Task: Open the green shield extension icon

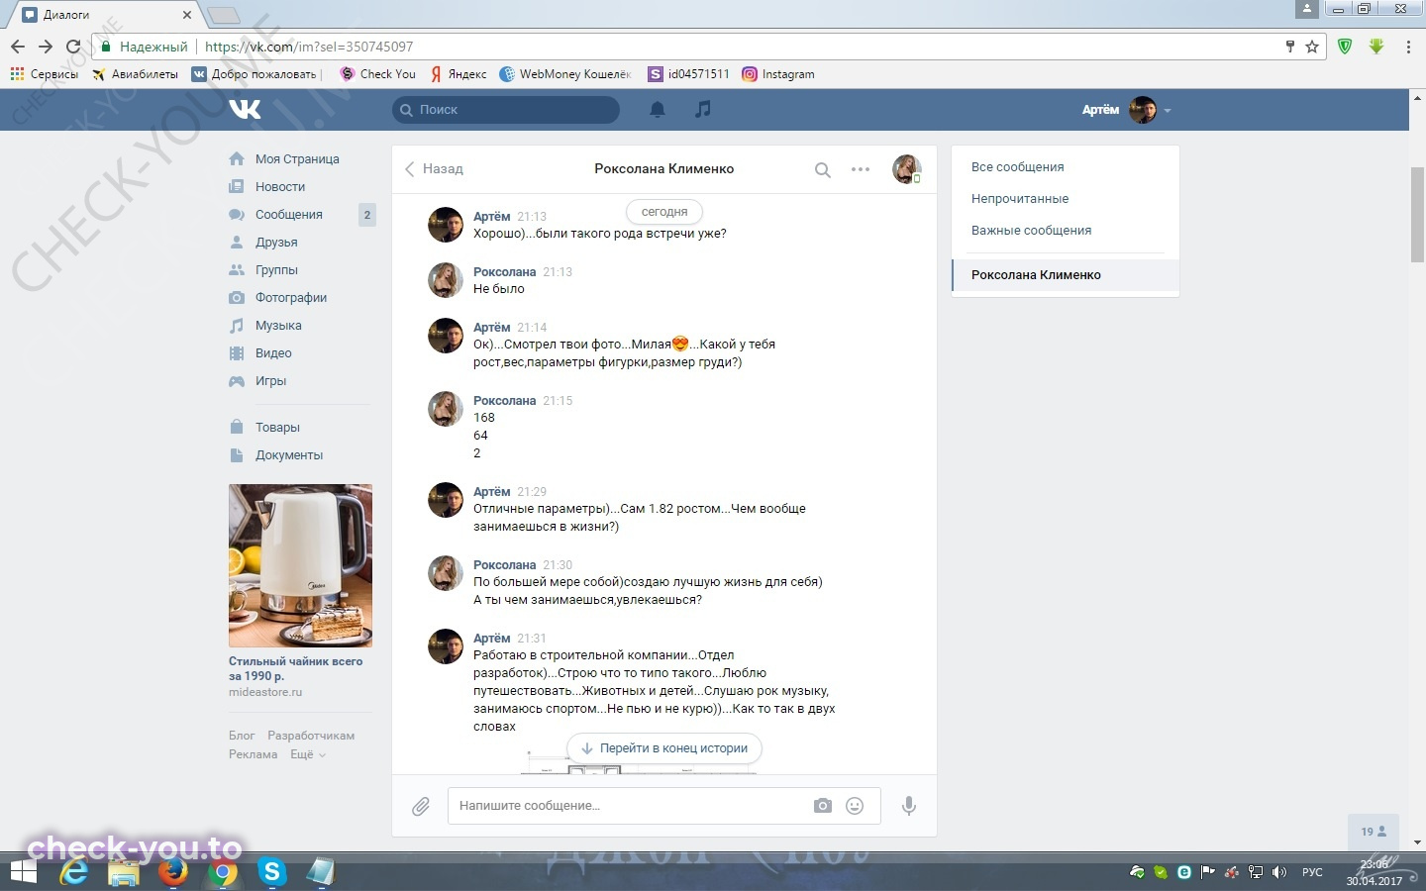Action: [1345, 47]
